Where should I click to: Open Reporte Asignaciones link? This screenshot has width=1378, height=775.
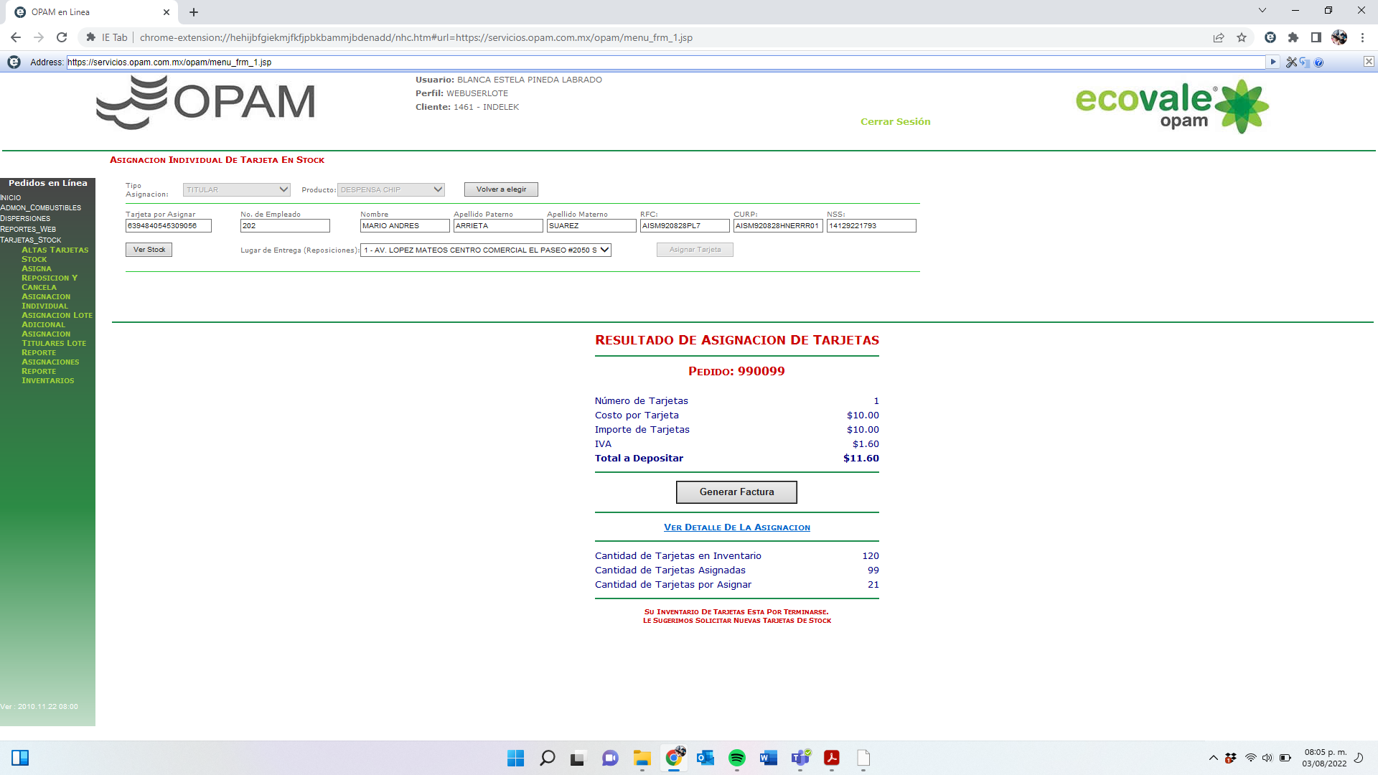50,357
